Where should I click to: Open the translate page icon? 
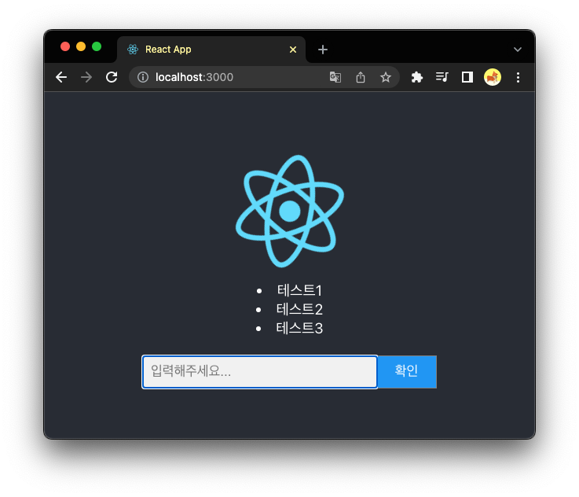click(335, 77)
